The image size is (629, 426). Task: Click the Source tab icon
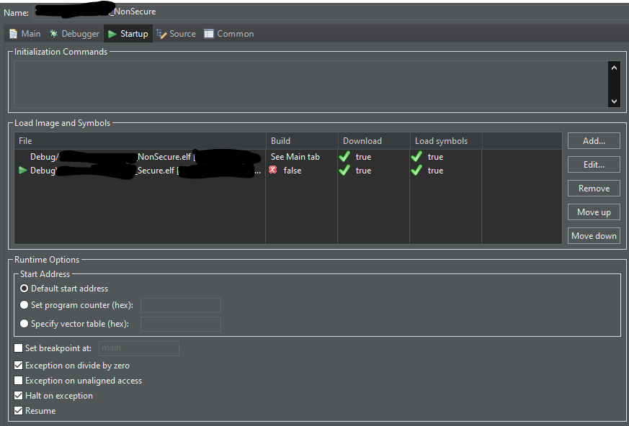click(x=163, y=33)
